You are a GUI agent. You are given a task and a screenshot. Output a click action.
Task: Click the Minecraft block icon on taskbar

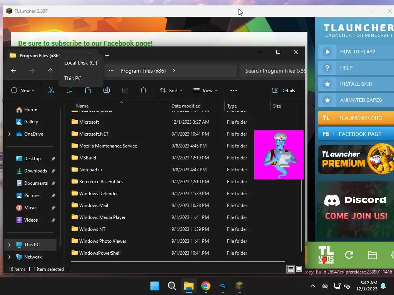(239, 286)
